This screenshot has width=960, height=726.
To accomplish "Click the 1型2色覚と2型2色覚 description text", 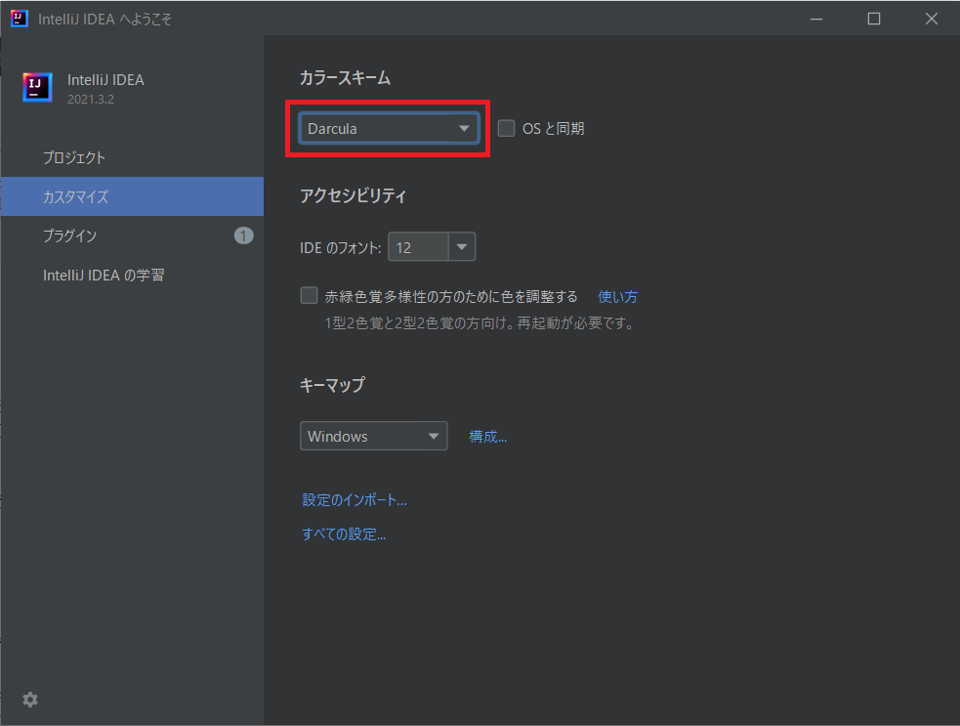I will click(x=481, y=322).
